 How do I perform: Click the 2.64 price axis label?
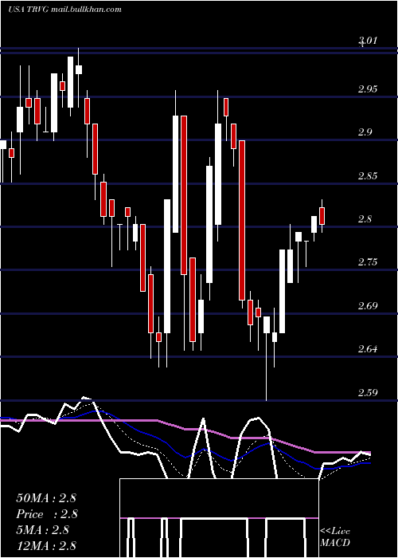pyautogui.click(x=368, y=349)
